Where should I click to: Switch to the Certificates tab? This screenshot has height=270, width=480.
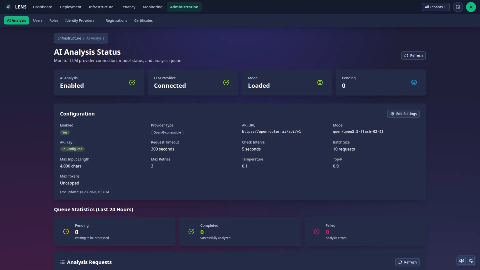143,20
